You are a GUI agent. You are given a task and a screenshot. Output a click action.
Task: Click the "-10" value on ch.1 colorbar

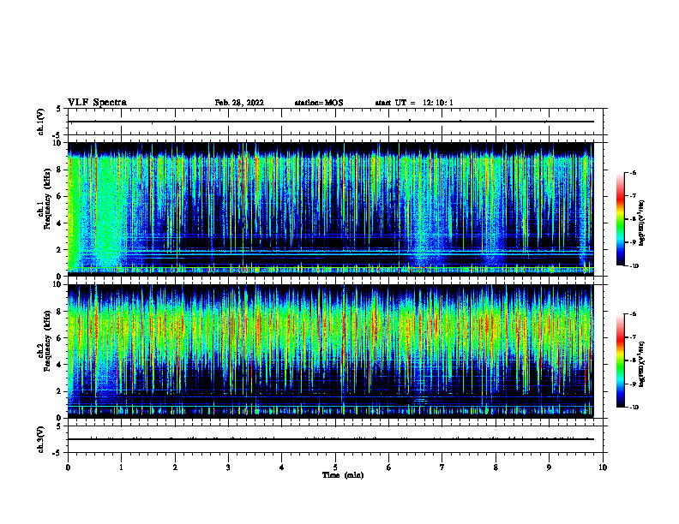[634, 266]
